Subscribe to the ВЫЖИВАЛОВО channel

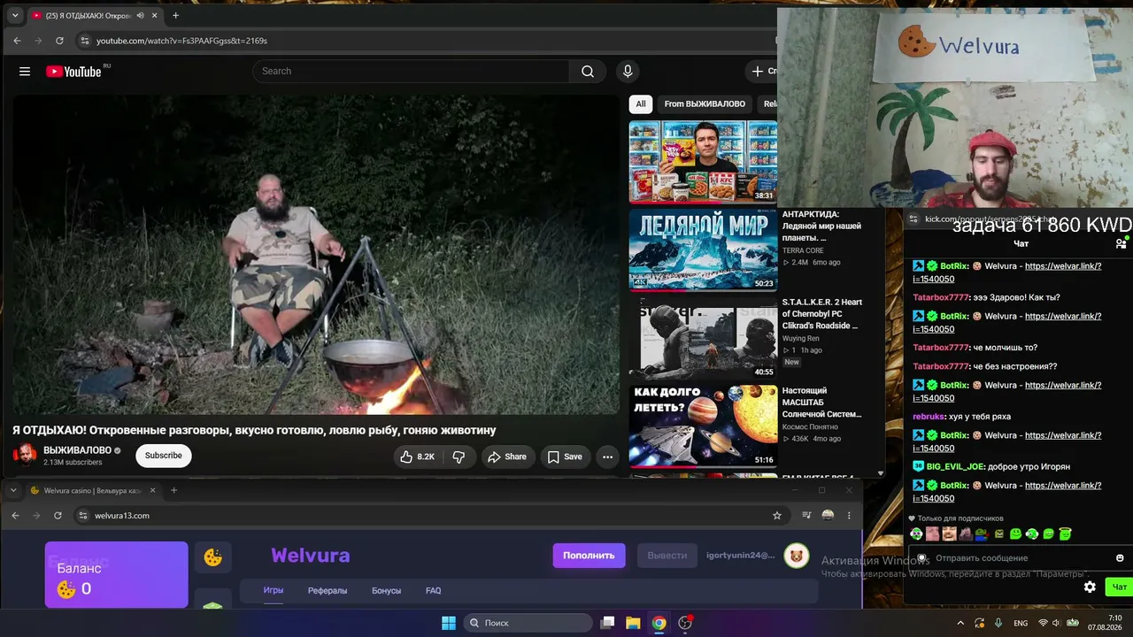tap(164, 456)
